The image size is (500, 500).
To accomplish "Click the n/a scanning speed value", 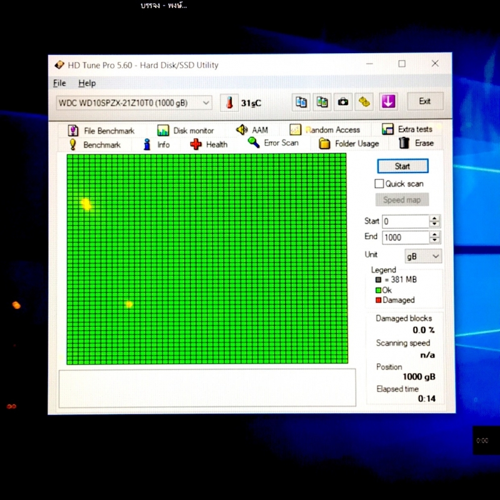I will [x=427, y=355].
